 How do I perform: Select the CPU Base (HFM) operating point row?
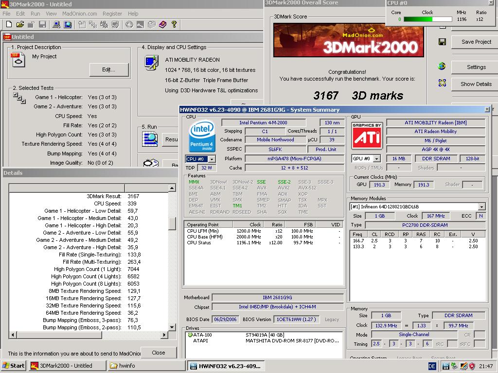264,237
